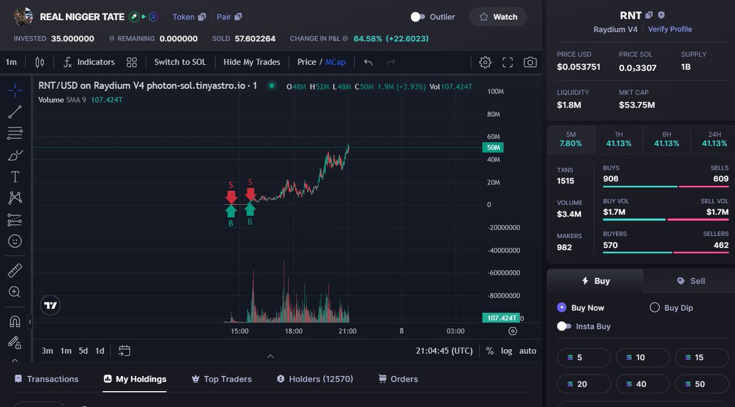Select the ruler measure tool
735x407 pixels.
coord(15,270)
